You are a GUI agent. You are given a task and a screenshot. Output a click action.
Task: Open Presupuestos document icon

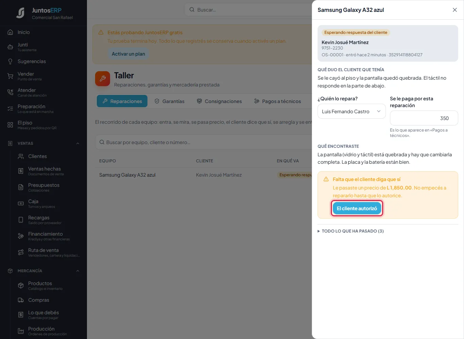tap(21, 187)
